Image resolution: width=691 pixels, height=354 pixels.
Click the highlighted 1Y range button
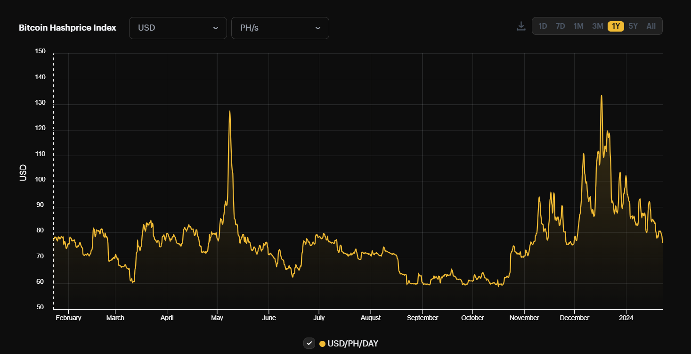[616, 26]
